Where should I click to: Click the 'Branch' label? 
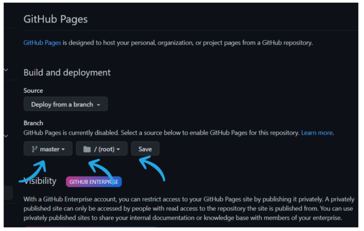click(x=33, y=123)
